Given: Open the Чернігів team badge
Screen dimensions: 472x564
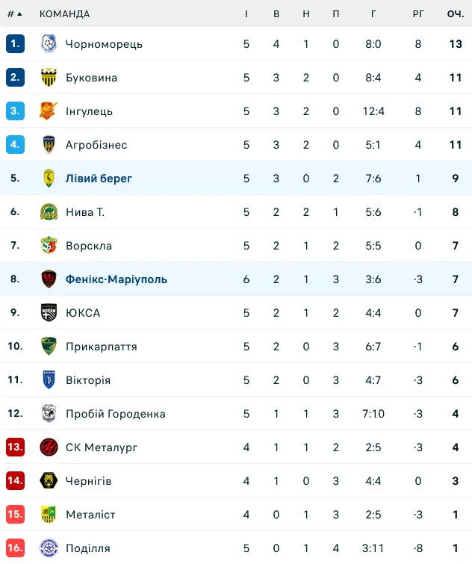Looking at the screenshot, I should click(49, 480).
